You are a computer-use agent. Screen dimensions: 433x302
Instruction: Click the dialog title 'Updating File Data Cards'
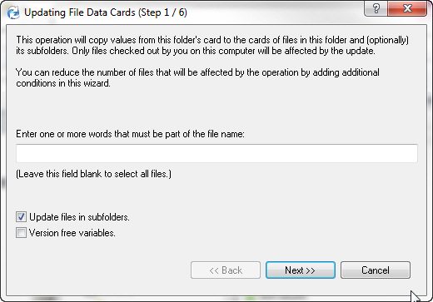(x=80, y=12)
